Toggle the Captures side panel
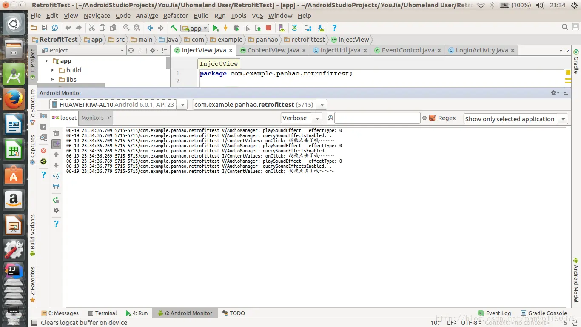 [33, 149]
